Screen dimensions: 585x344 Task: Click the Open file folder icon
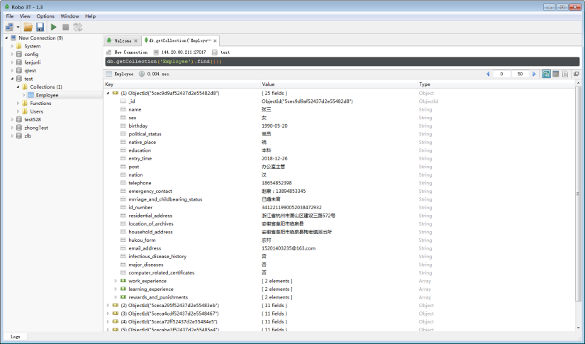coord(28,27)
